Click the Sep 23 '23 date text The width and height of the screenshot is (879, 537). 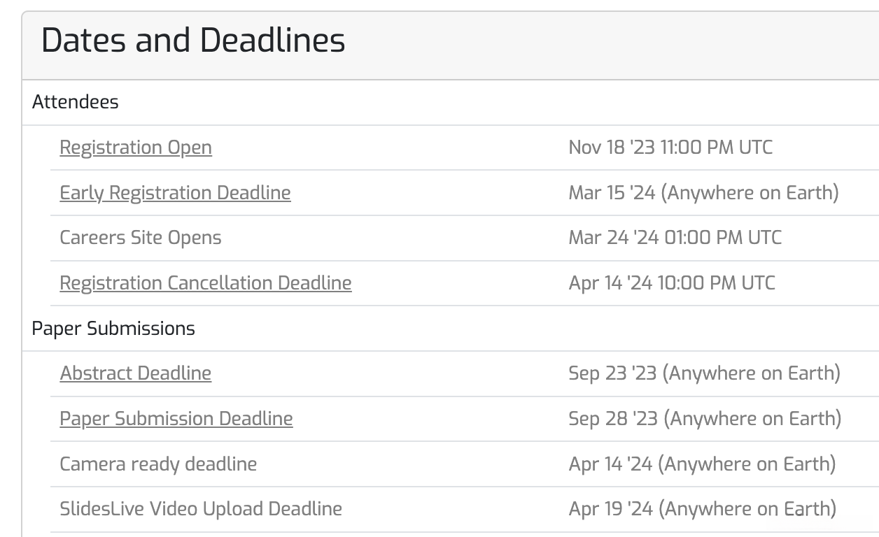coord(612,373)
